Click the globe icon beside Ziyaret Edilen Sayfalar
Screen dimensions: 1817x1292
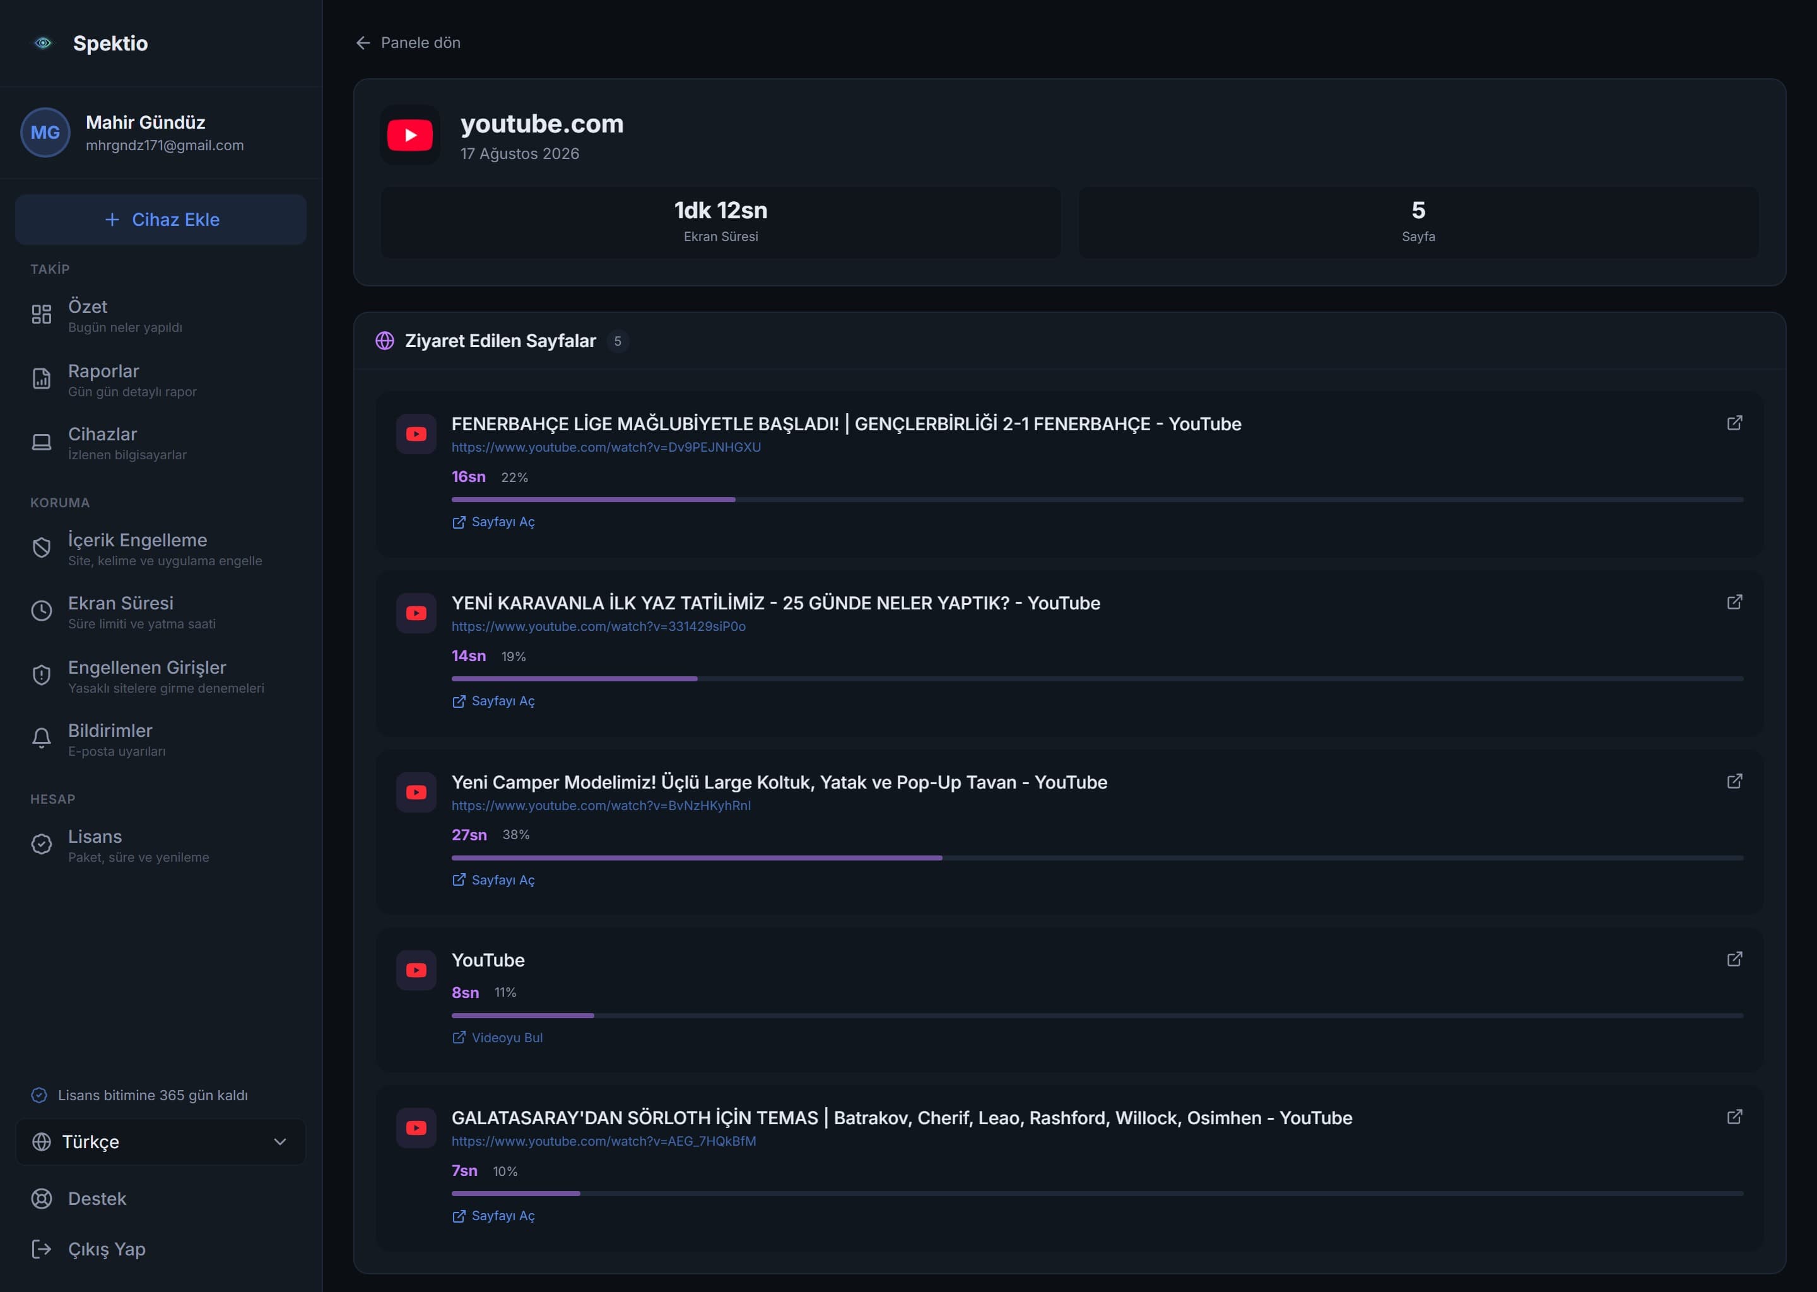click(385, 341)
